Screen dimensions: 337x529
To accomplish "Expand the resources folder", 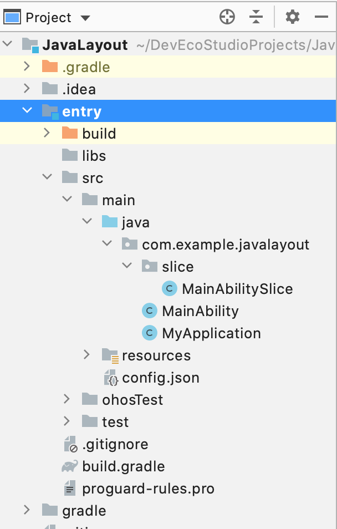I will point(86,355).
